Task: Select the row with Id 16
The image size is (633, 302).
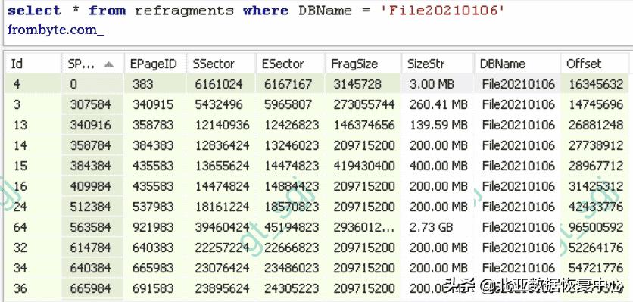Action: tap(316, 186)
